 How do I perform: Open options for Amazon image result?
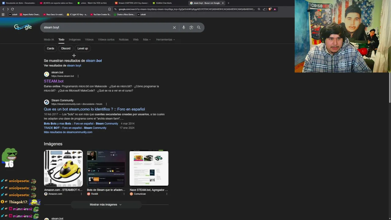81,194
